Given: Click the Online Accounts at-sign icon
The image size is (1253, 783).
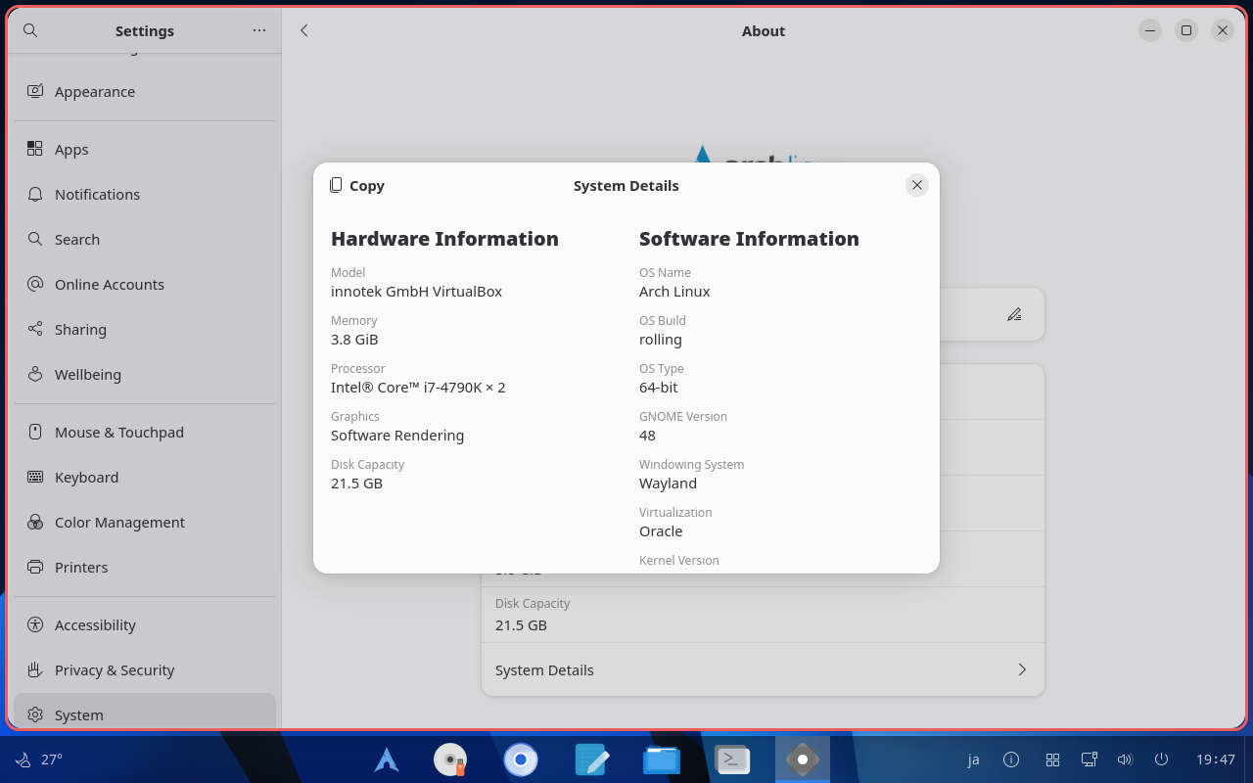Looking at the screenshot, I should (35, 284).
